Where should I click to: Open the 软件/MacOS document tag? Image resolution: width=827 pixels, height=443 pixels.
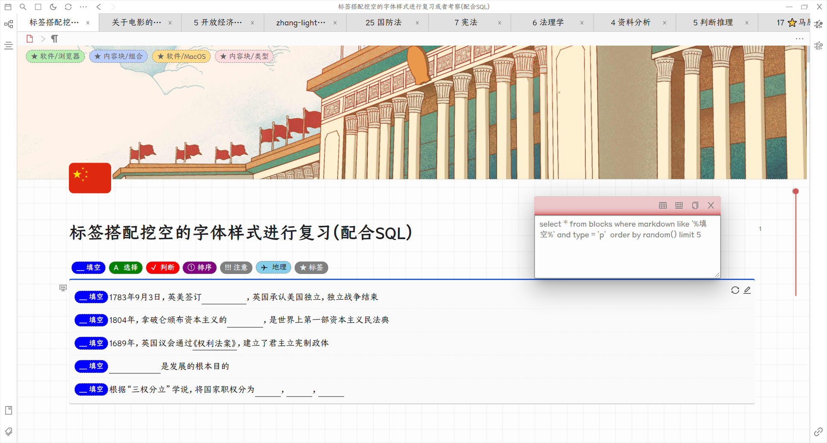coord(181,56)
